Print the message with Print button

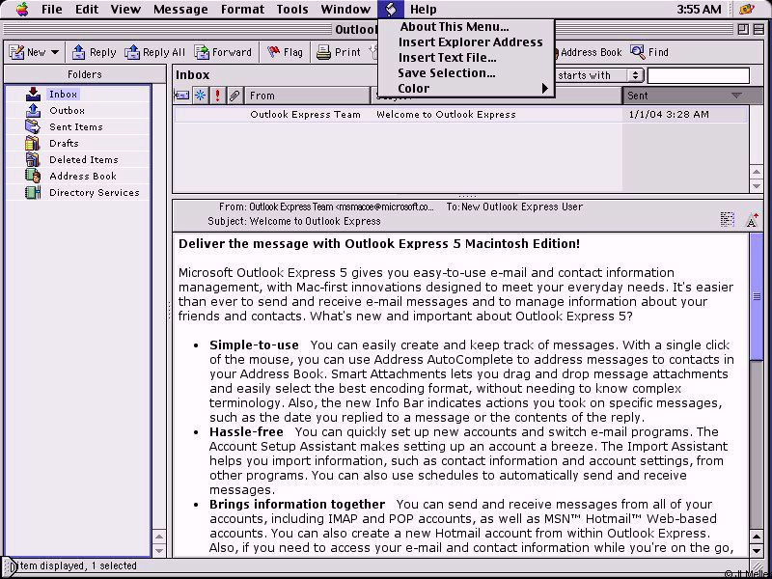(339, 52)
